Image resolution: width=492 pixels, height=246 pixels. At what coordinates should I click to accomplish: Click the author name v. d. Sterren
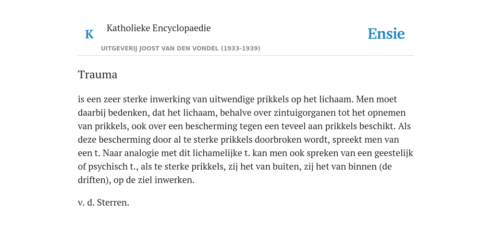[x=104, y=202]
